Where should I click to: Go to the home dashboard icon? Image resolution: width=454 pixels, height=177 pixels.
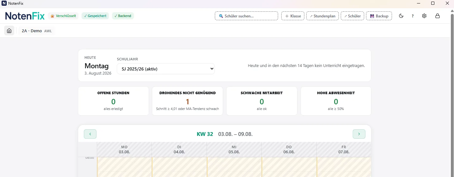(x=9, y=31)
